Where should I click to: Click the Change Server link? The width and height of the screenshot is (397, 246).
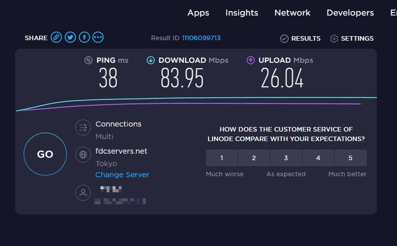coord(122,175)
